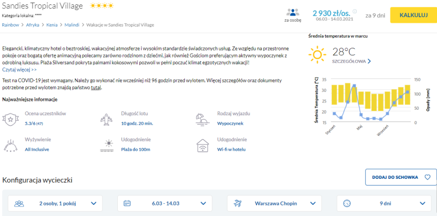The height and width of the screenshot is (216, 437).
Task: Click the sun weather icon
Action: pos(317,55)
